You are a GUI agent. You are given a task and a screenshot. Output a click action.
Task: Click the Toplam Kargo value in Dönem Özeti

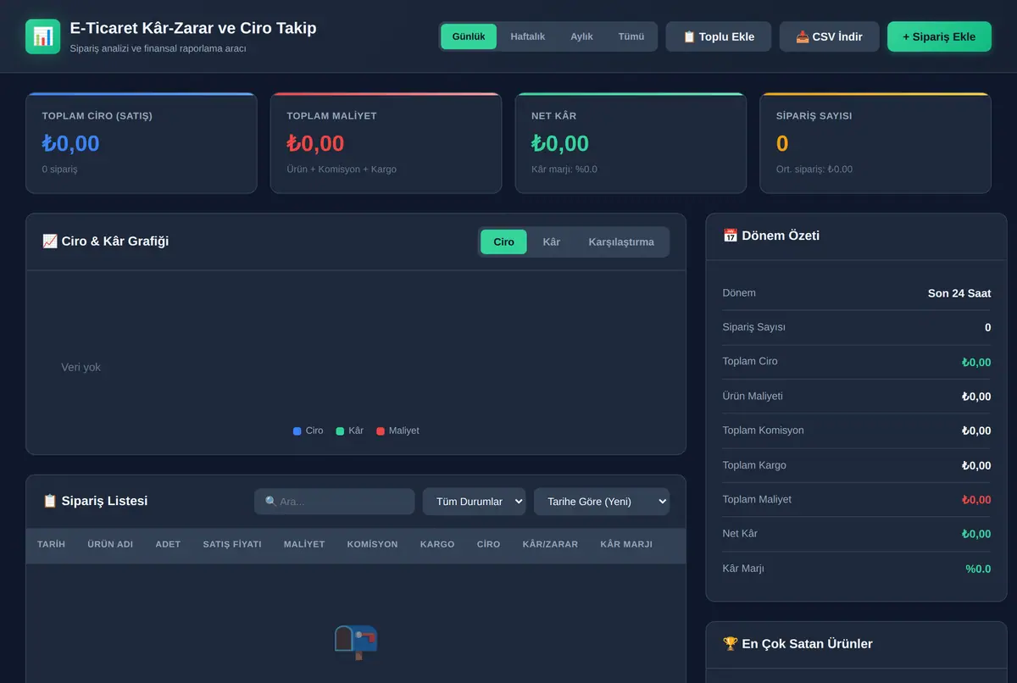(x=976, y=465)
